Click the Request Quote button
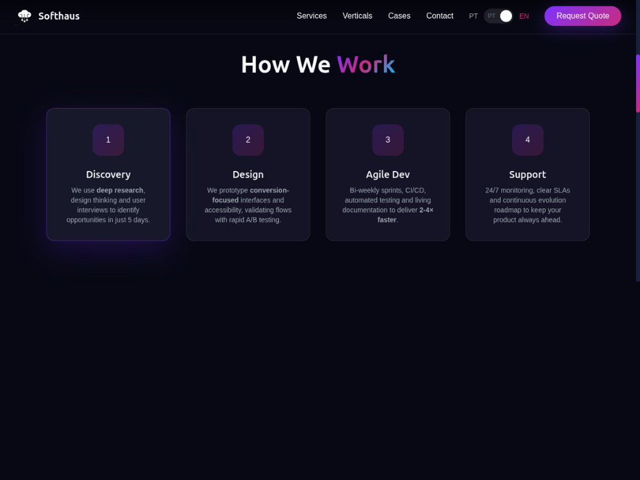Image resolution: width=640 pixels, height=480 pixels. (582, 16)
